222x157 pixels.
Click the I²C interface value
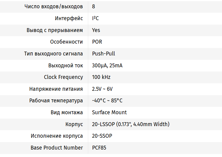95,18
